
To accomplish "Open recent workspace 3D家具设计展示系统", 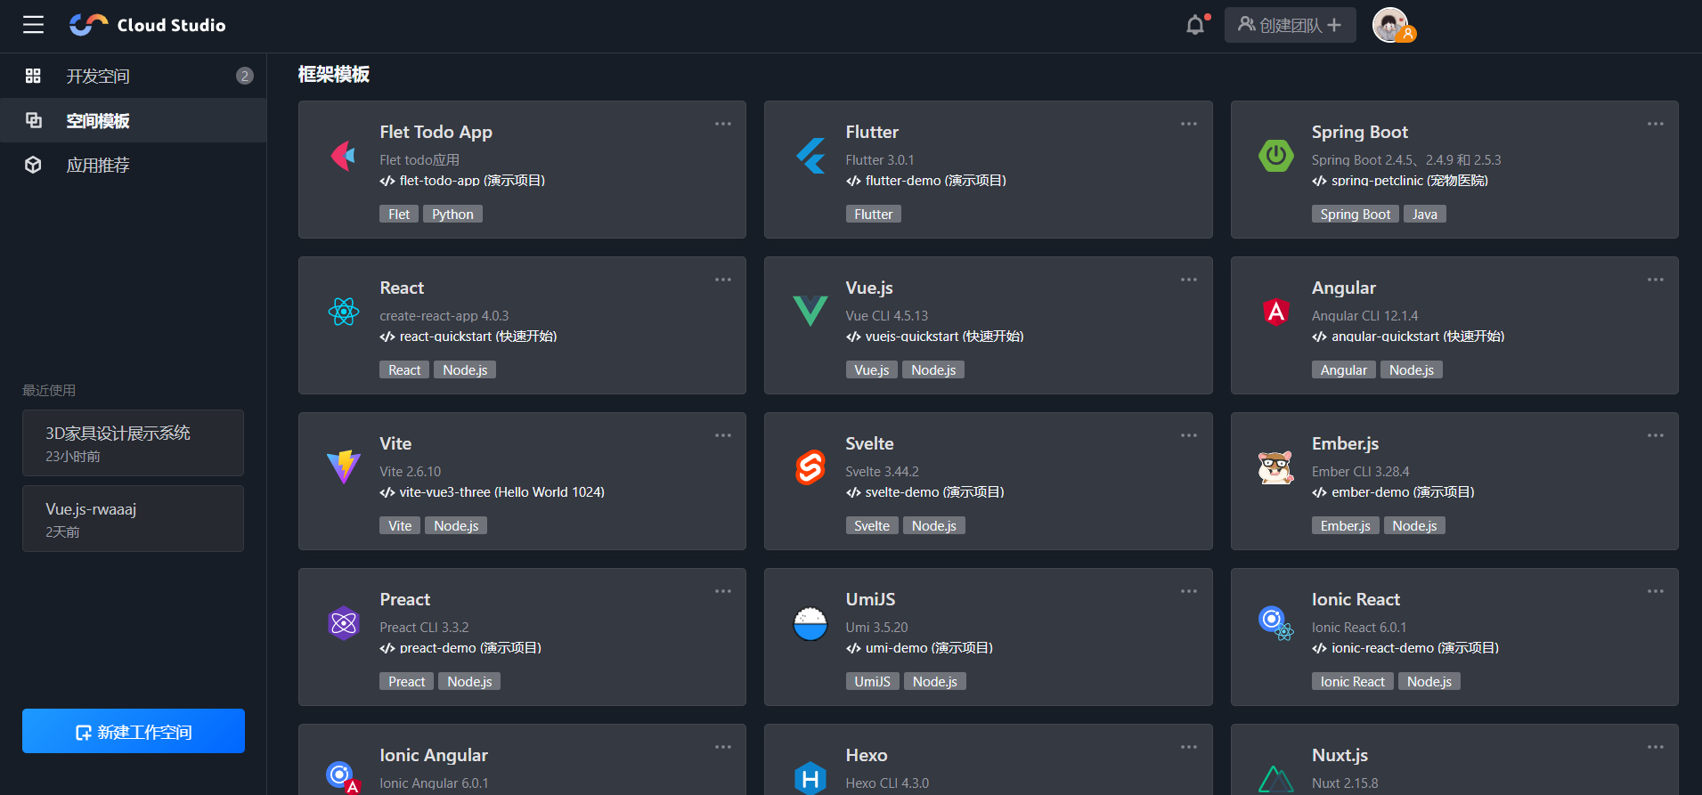I will 133,443.
